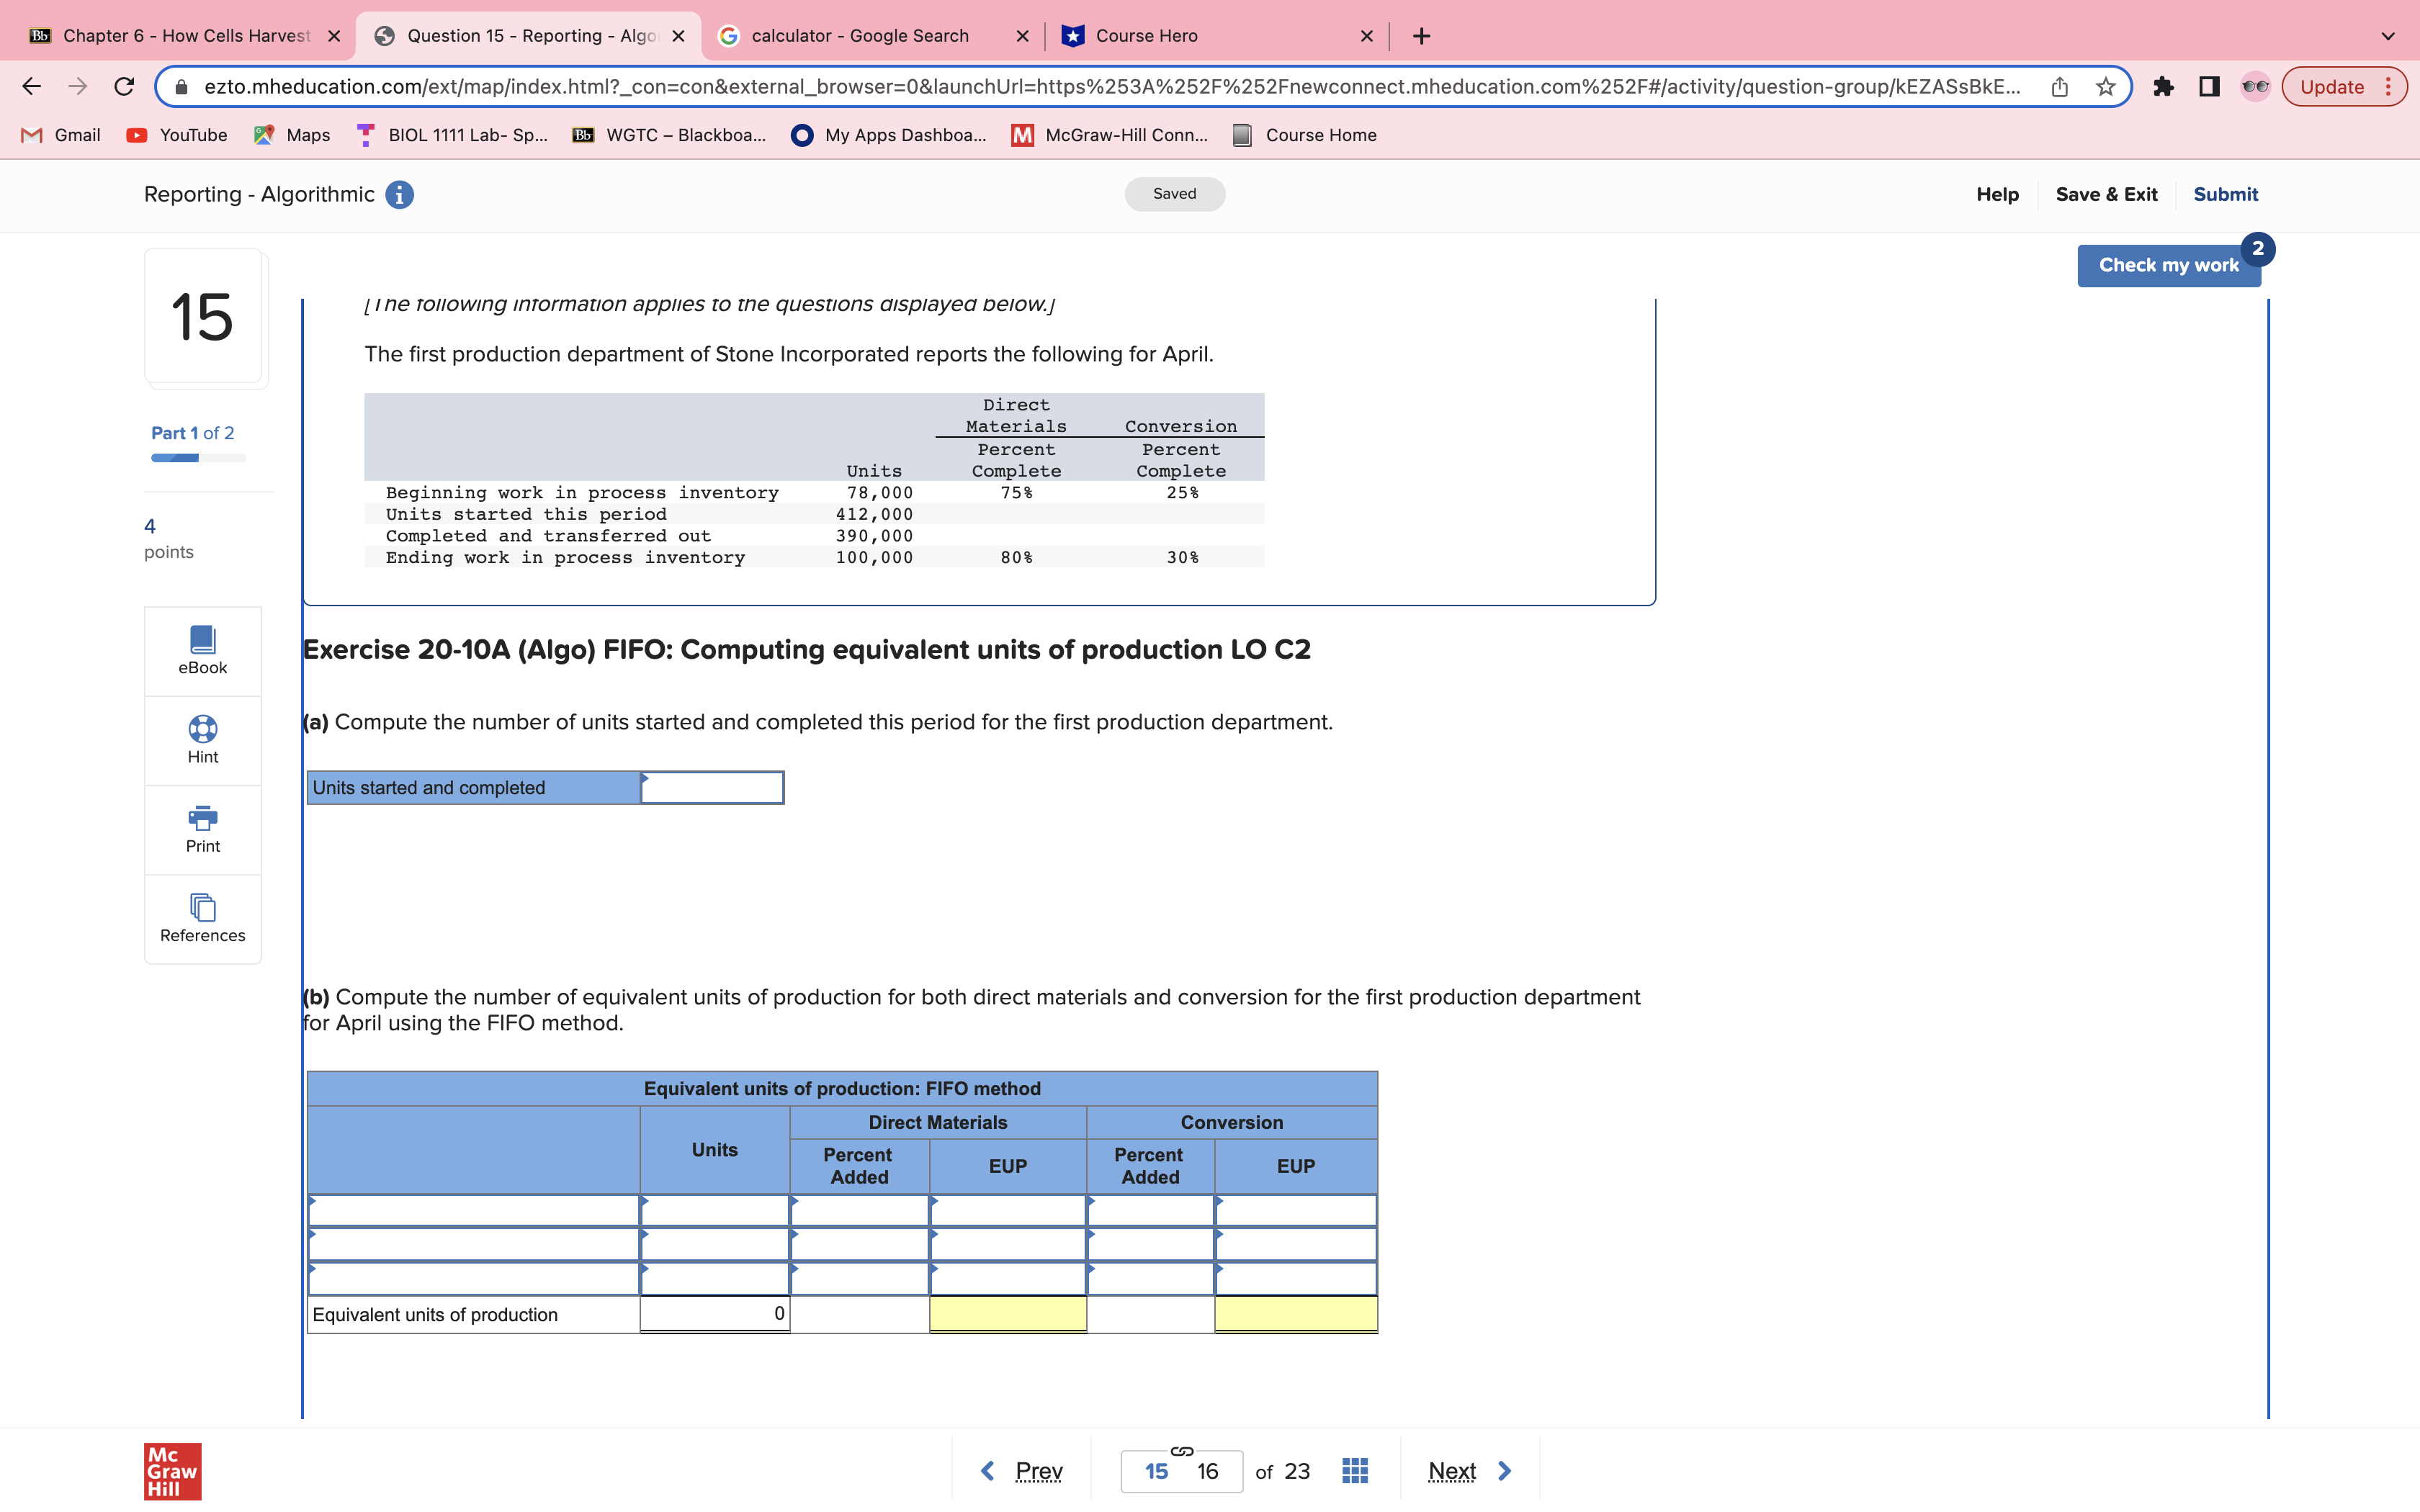Screen dimensions: 2420x1512
Task: Open browser extensions puzzle icon
Action: tap(2163, 87)
